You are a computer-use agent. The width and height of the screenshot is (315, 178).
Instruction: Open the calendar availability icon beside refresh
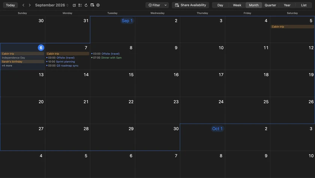pyautogui.click(x=92, y=5)
